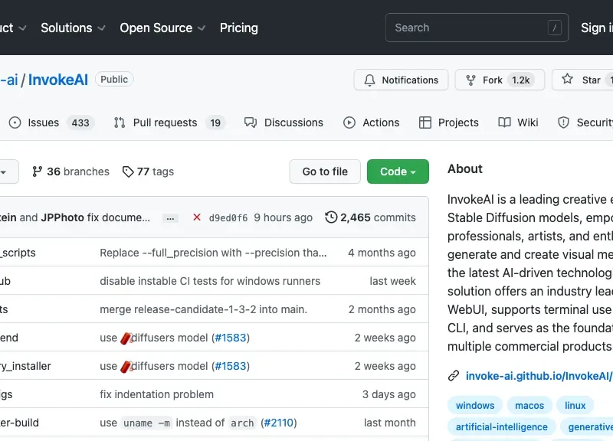613x441 pixels.
Task: Click the Discussions speech bubble icon
Action: pos(251,122)
